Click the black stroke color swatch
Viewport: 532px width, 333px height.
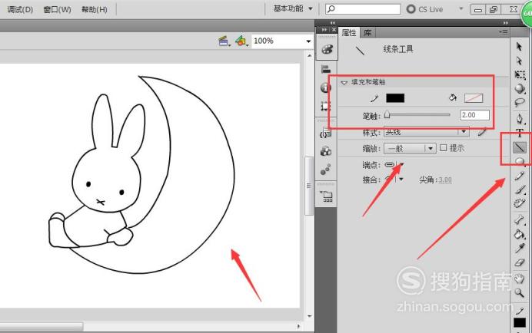point(395,98)
